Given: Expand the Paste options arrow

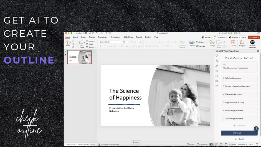Looking at the screenshot, I should click(70, 42).
